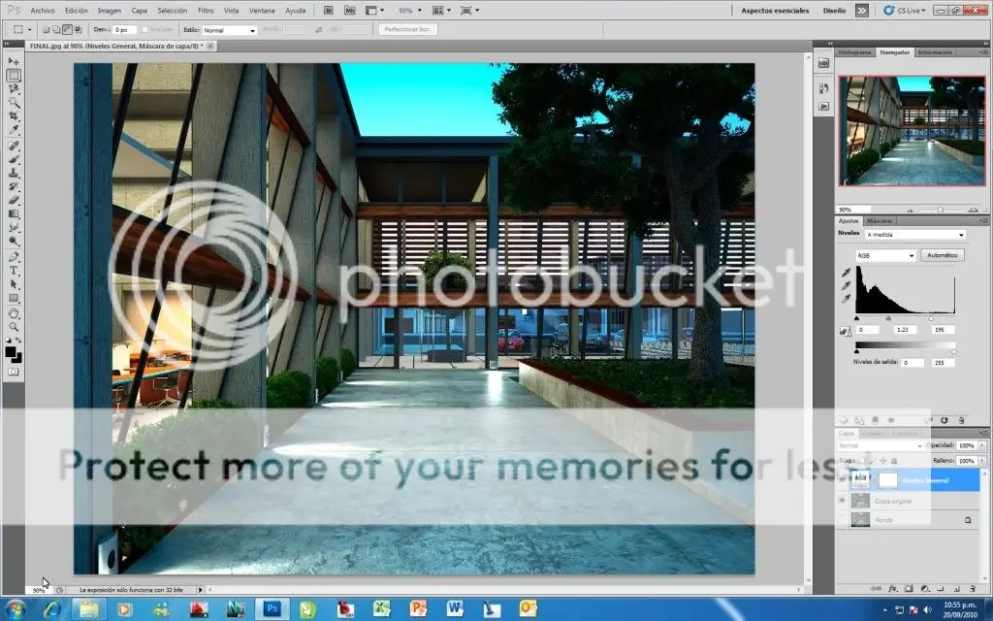
Task: Open the CS Live dropdown
Action: coord(905,10)
